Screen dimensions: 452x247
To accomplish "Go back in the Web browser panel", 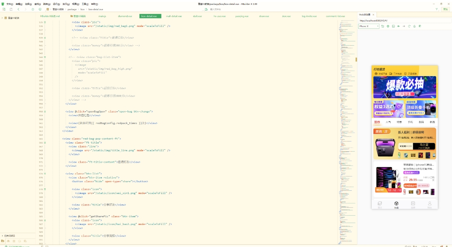I will click(x=399, y=26).
